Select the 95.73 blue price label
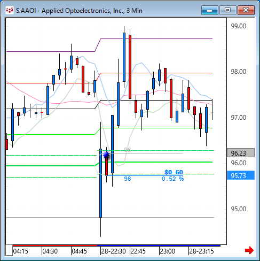The image size is (260, 261). pyautogui.click(x=241, y=175)
